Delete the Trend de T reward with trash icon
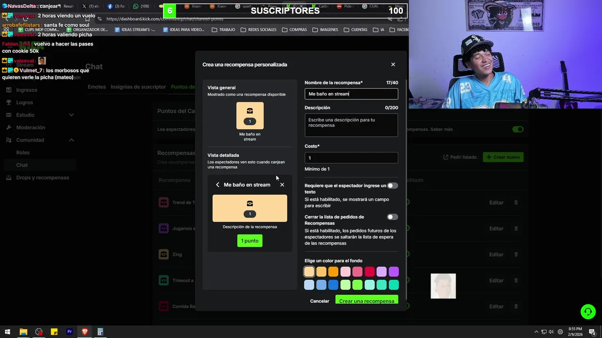Screen dimensions: 602x338 pos(516,202)
